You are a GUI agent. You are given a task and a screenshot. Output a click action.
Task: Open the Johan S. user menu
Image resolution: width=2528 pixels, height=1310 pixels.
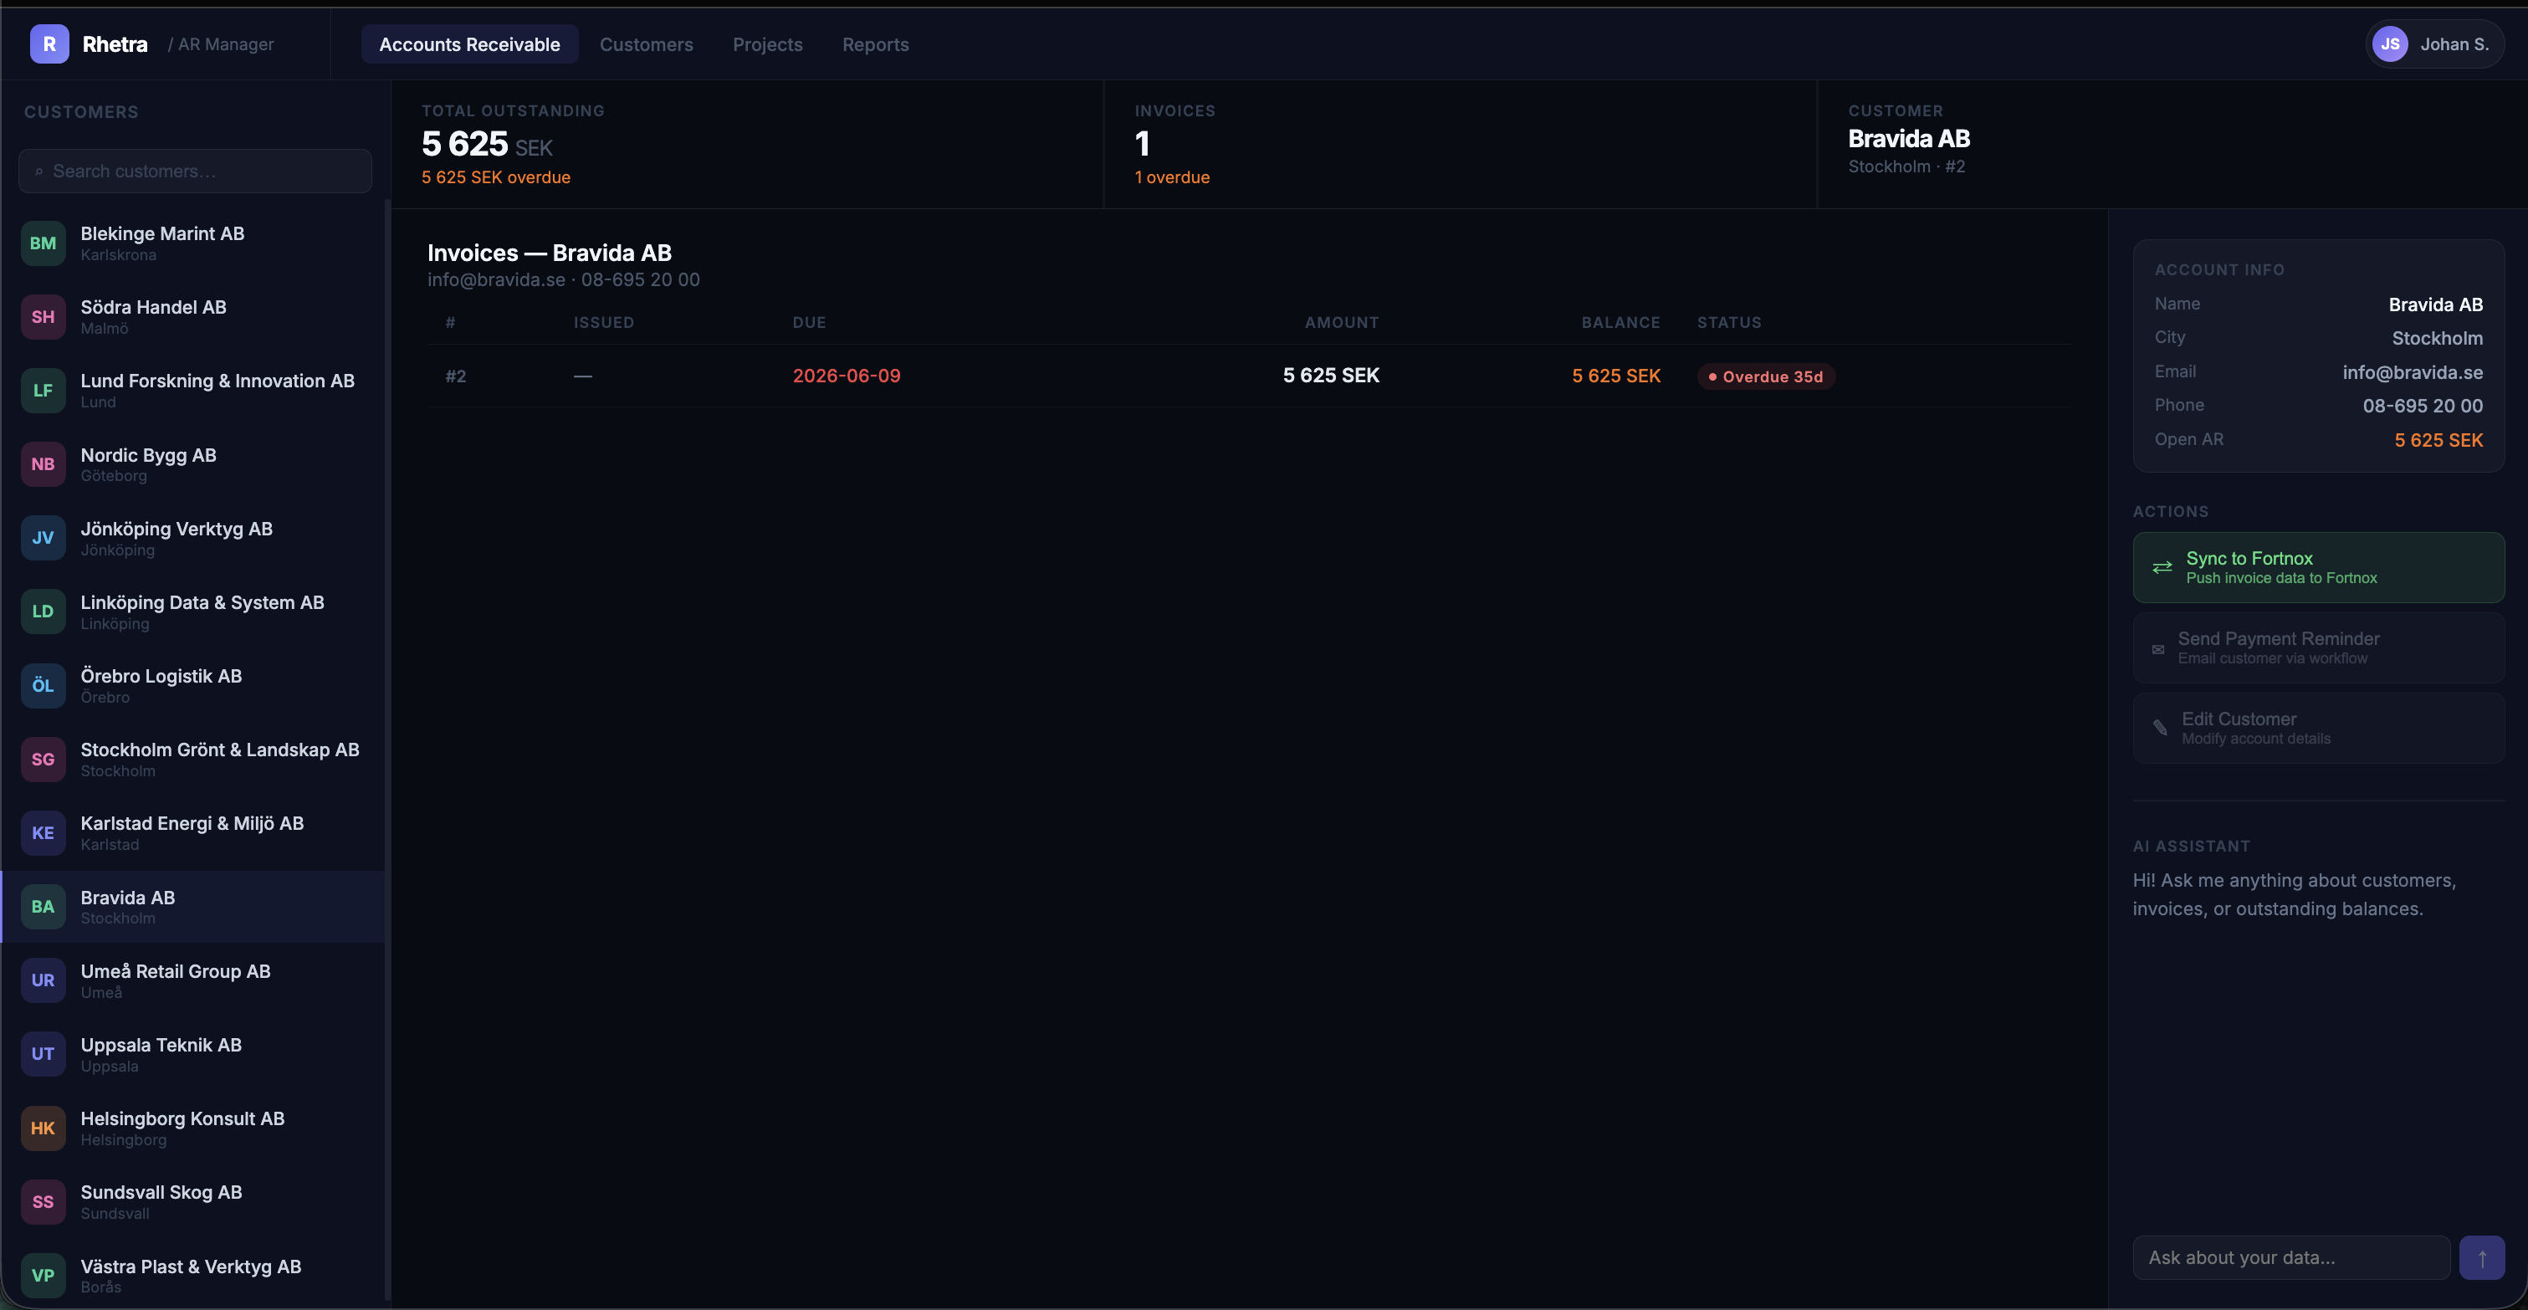pos(2435,44)
